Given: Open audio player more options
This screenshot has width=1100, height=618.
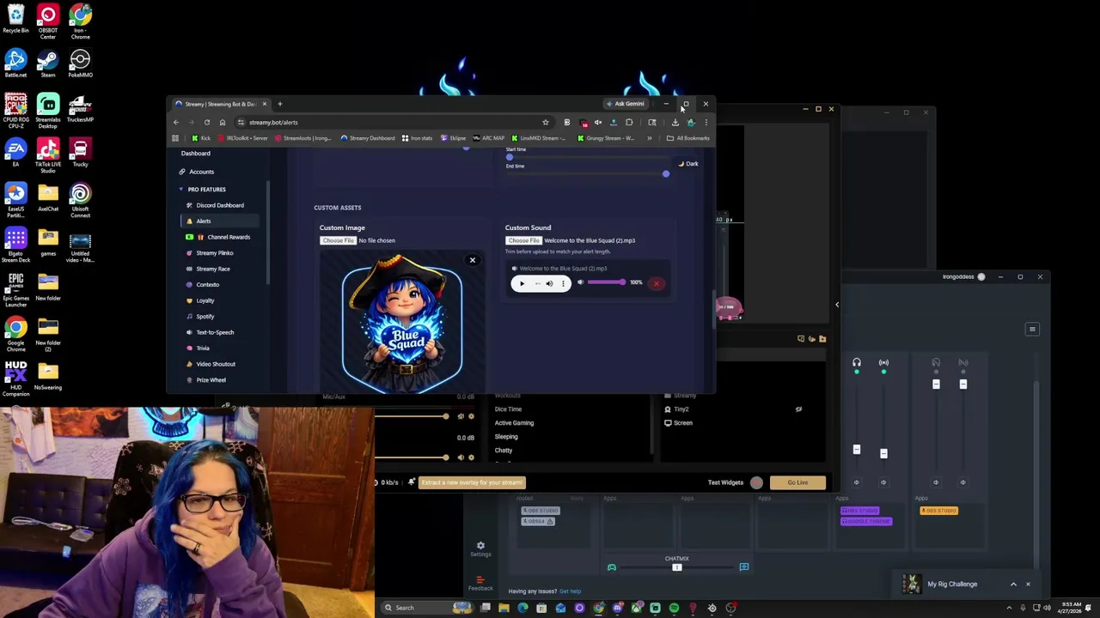Looking at the screenshot, I should (x=563, y=283).
